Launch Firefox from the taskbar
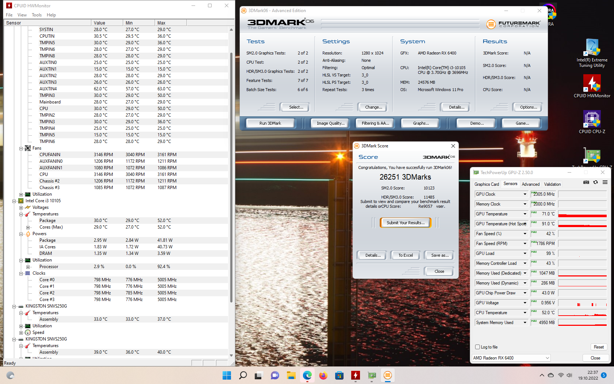The width and height of the screenshot is (614, 384). [323, 375]
